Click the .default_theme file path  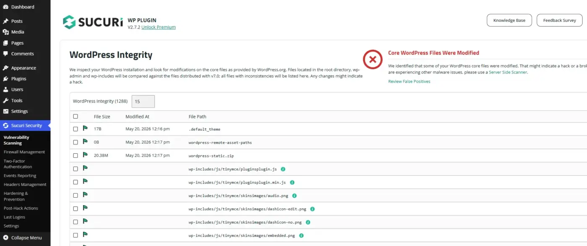click(204, 129)
